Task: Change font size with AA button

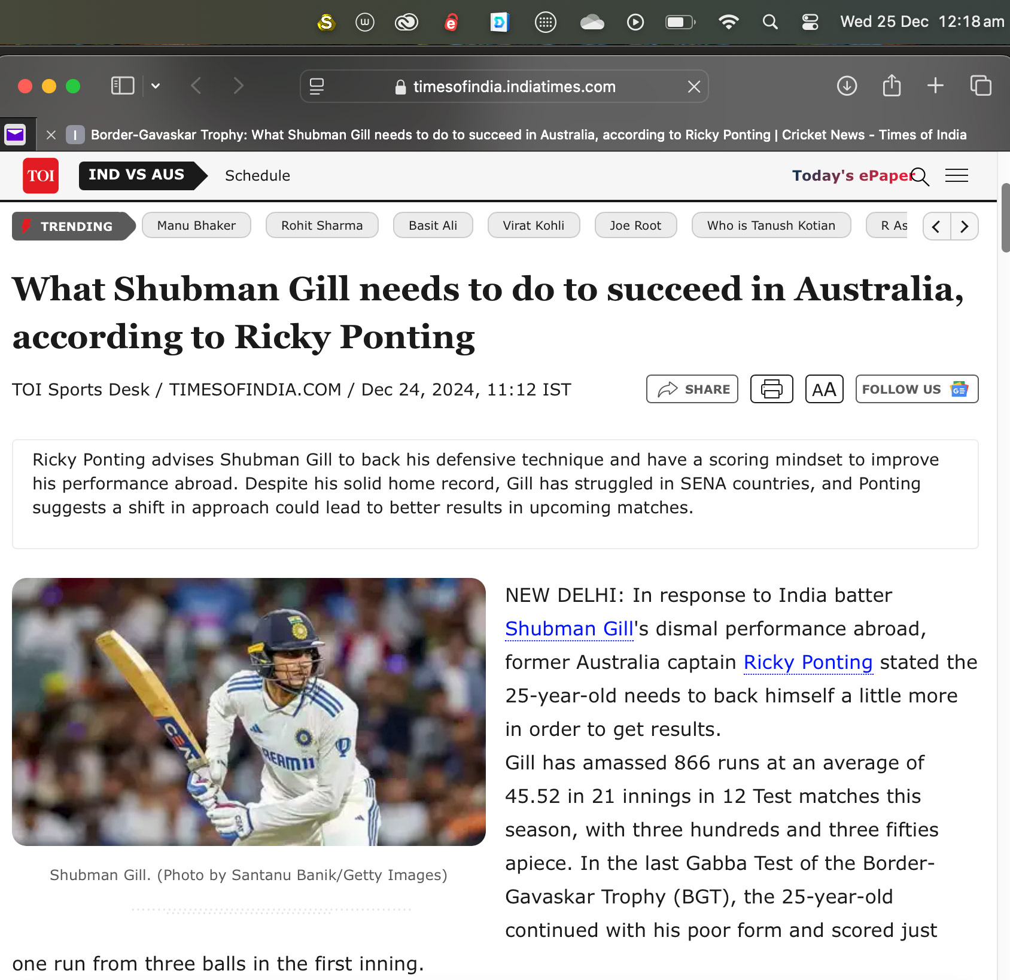Action: click(824, 389)
